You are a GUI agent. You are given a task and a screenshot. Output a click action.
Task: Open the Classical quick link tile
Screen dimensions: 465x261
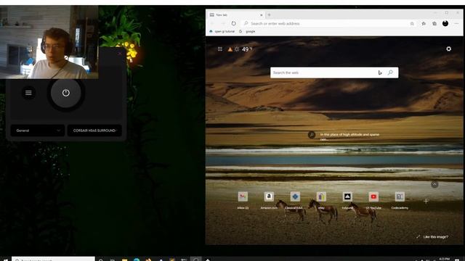click(x=295, y=200)
